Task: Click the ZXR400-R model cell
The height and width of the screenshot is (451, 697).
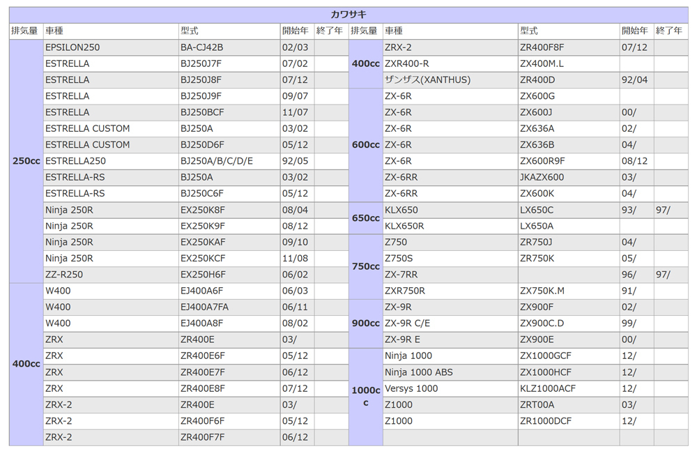Action: (x=450, y=63)
